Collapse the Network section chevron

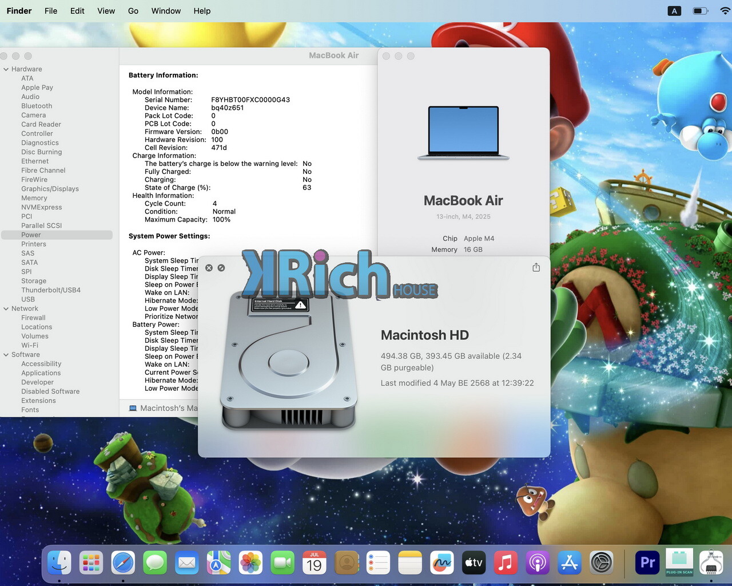[6, 308]
